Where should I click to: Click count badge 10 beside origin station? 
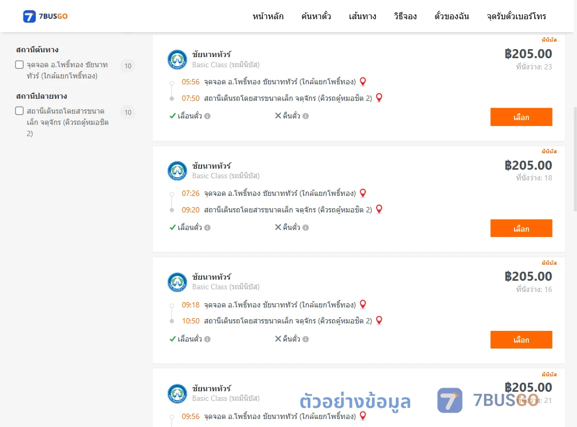coord(128,66)
